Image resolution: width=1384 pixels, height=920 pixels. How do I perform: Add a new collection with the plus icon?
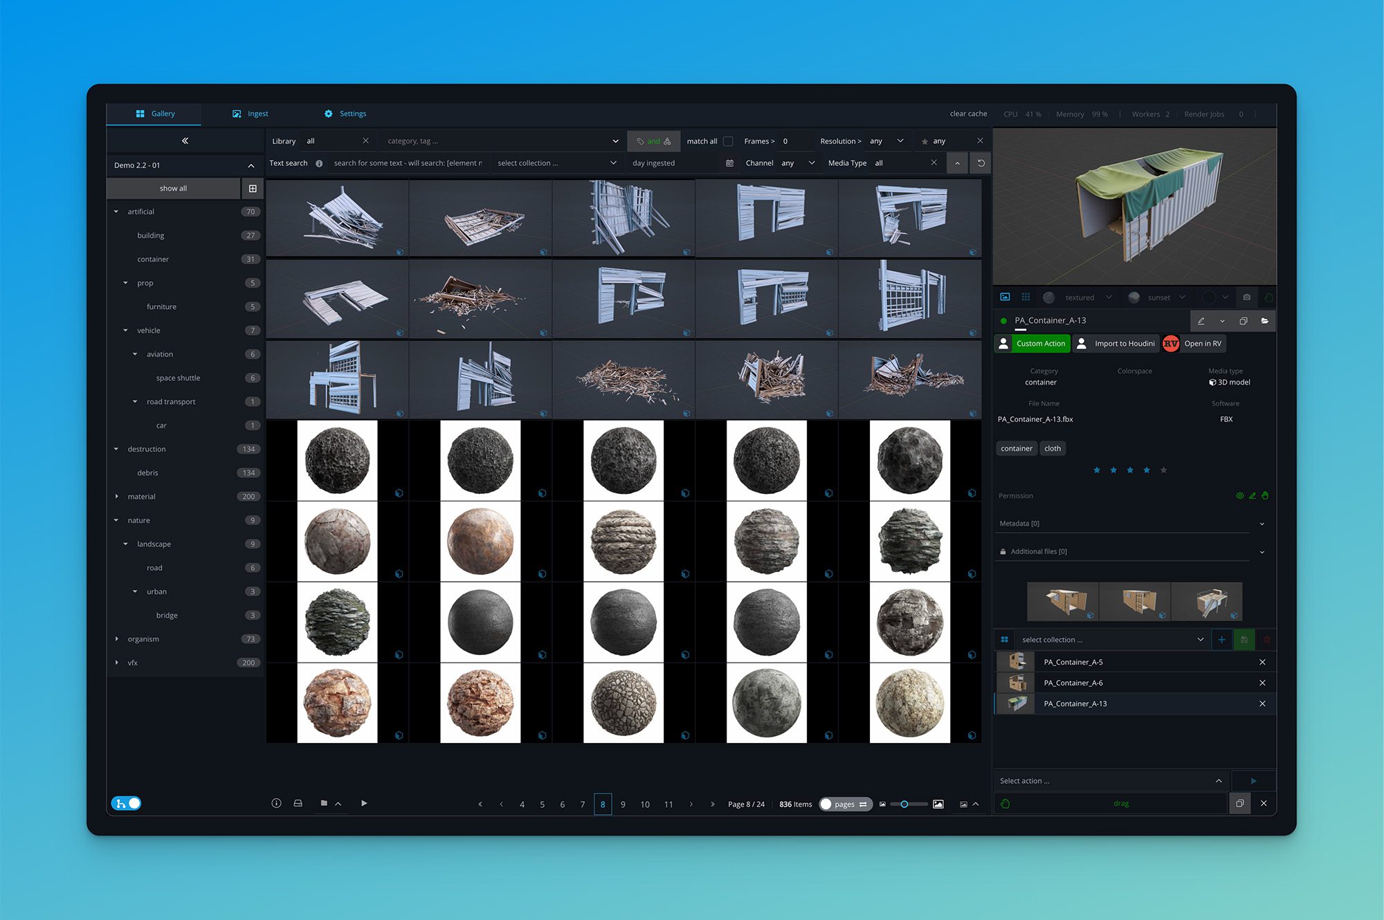pyautogui.click(x=1222, y=639)
